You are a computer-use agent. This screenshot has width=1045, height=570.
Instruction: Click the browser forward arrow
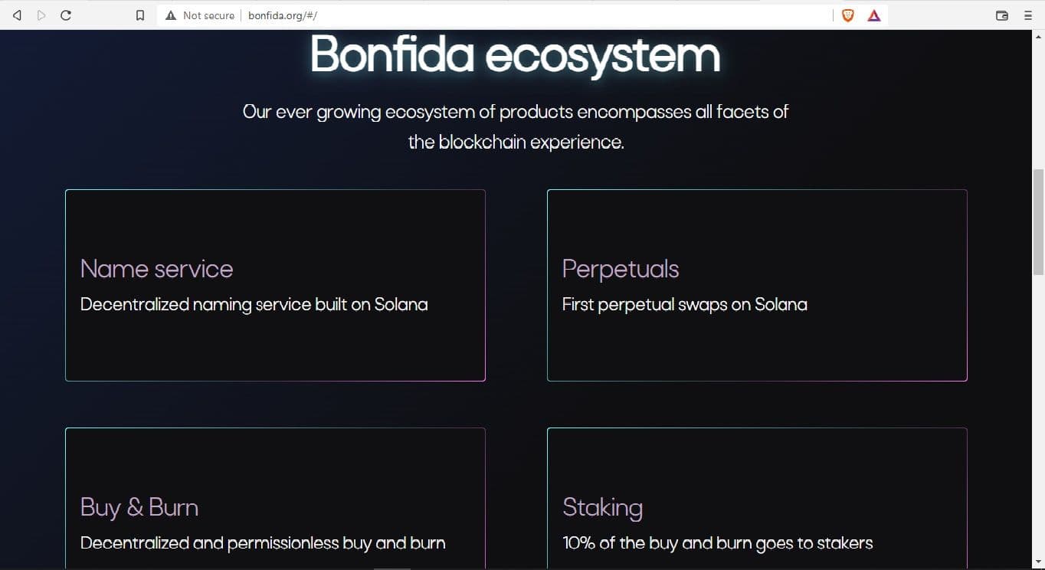coord(41,15)
